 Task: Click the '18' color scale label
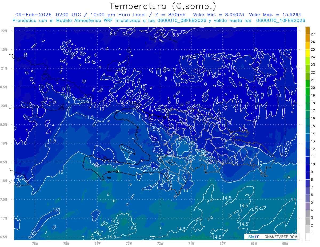[x=313, y=103]
